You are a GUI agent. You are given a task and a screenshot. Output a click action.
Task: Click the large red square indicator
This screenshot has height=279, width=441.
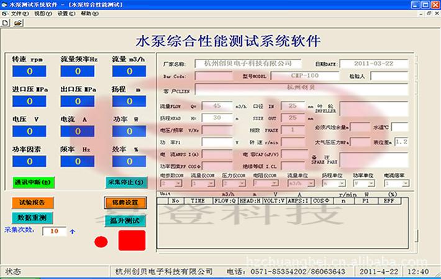click(132, 241)
